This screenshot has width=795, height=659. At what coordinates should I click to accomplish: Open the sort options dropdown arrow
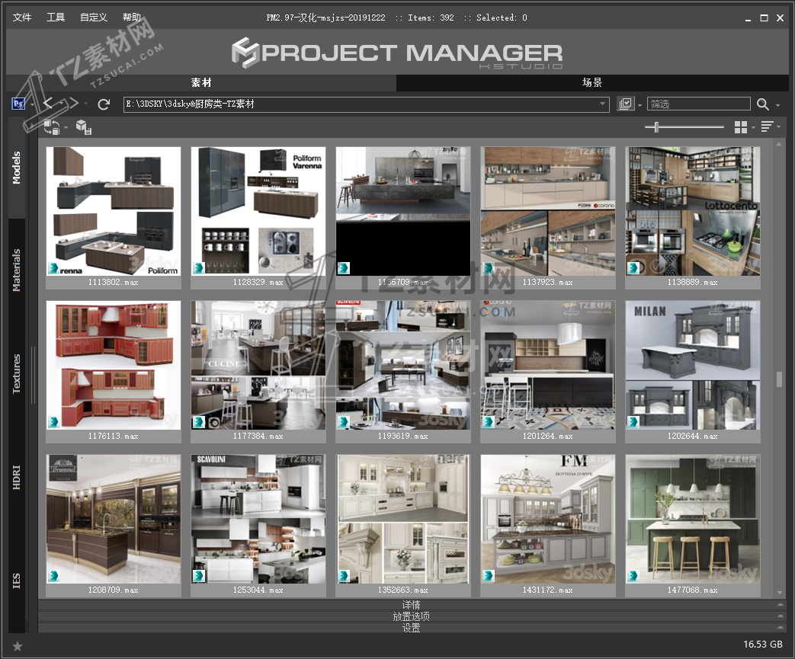coord(779,126)
